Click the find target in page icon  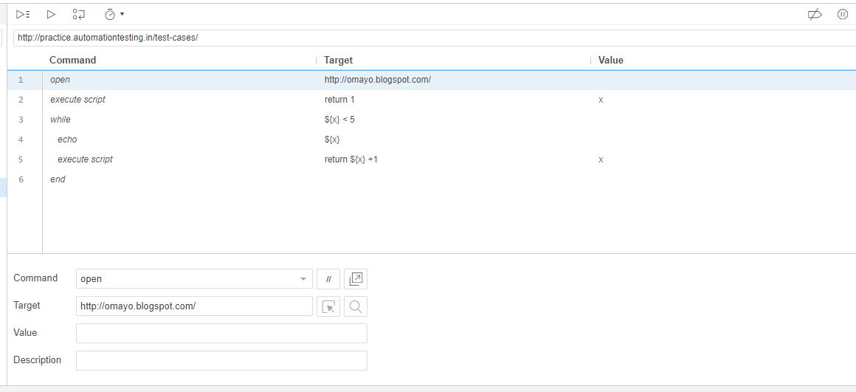click(356, 306)
